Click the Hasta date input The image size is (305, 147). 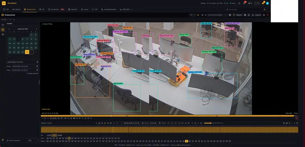click(x=25, y=70)
